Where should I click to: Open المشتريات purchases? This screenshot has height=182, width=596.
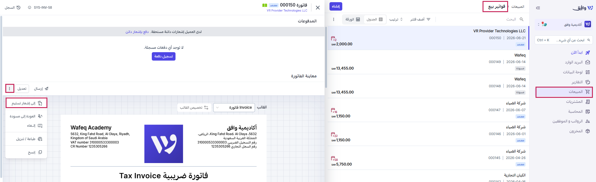pos(578,102)
